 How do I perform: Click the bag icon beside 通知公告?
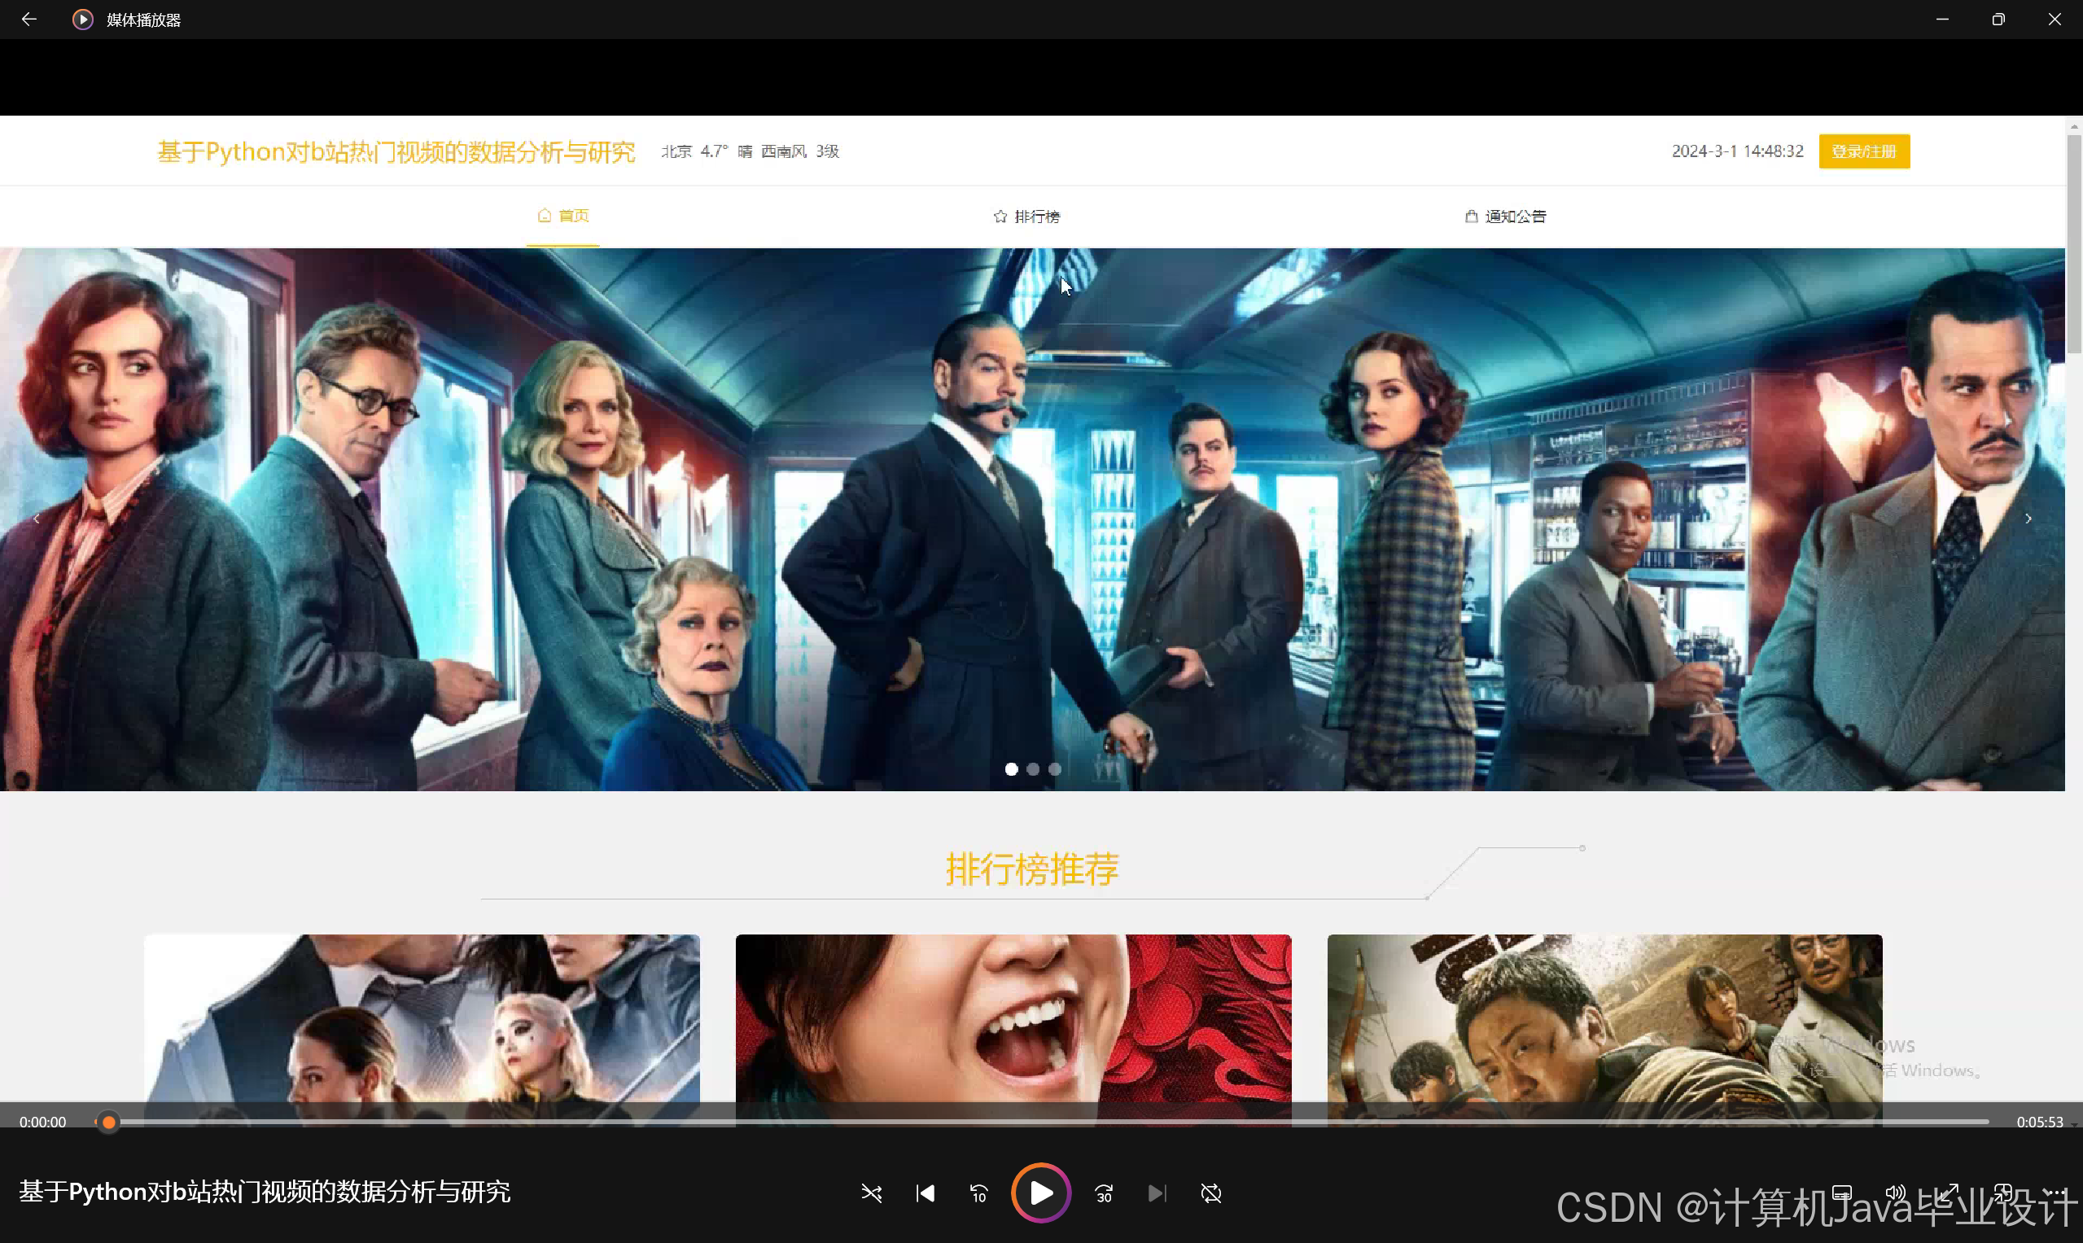[1471, 217]
